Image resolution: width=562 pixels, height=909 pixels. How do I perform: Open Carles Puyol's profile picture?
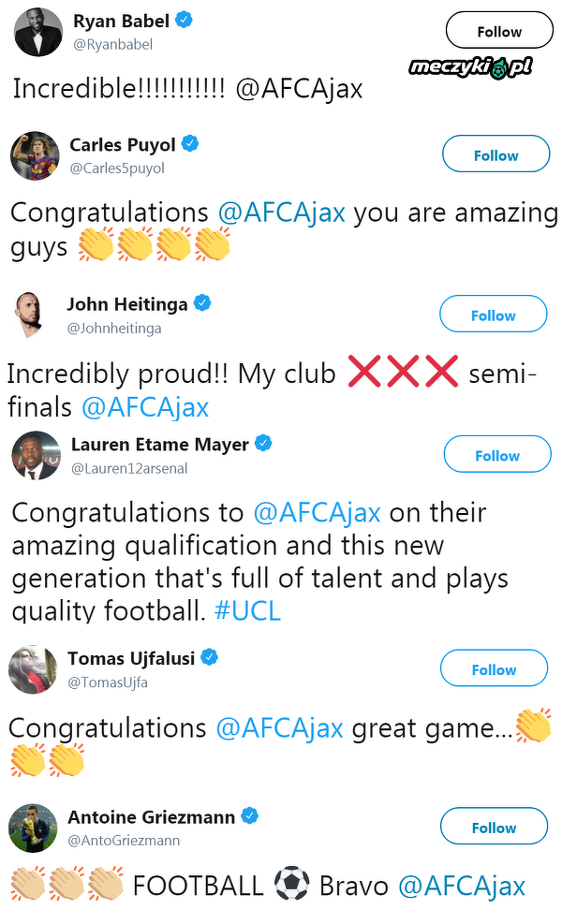pos(36,155)
